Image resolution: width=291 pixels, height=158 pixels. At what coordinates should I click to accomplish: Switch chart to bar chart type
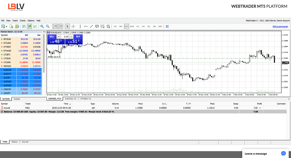pos(24,26)
